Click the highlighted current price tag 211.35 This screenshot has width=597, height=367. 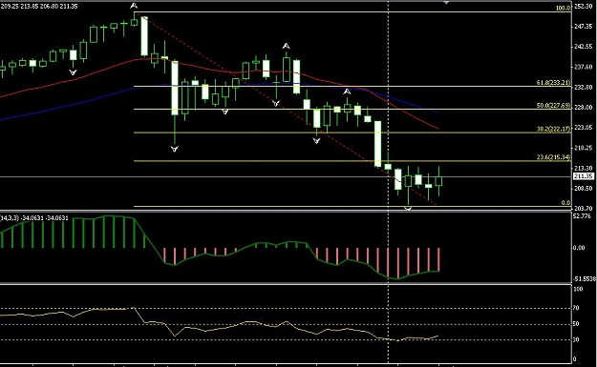[x=584, y=176]
